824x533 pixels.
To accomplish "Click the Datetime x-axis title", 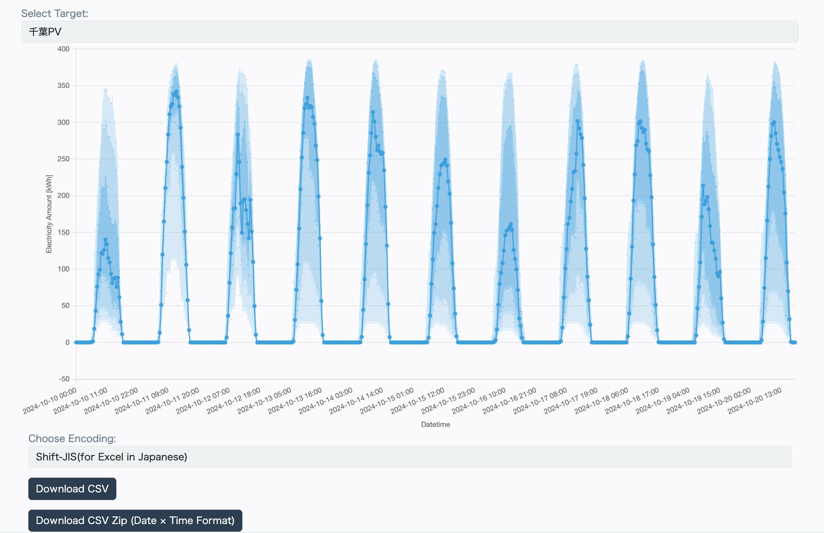I will (x=435, y=424).
